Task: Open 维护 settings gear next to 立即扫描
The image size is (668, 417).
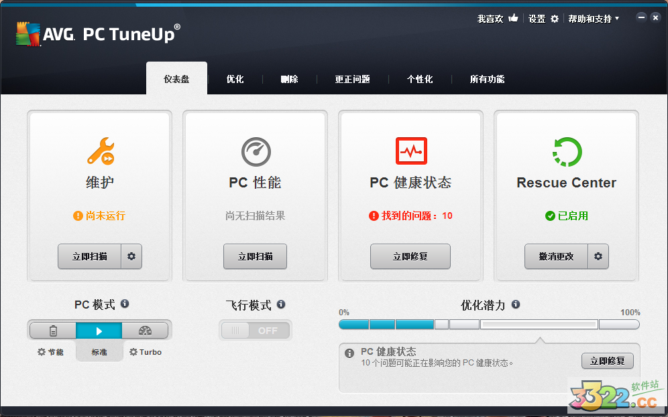Action: (131, 256)
